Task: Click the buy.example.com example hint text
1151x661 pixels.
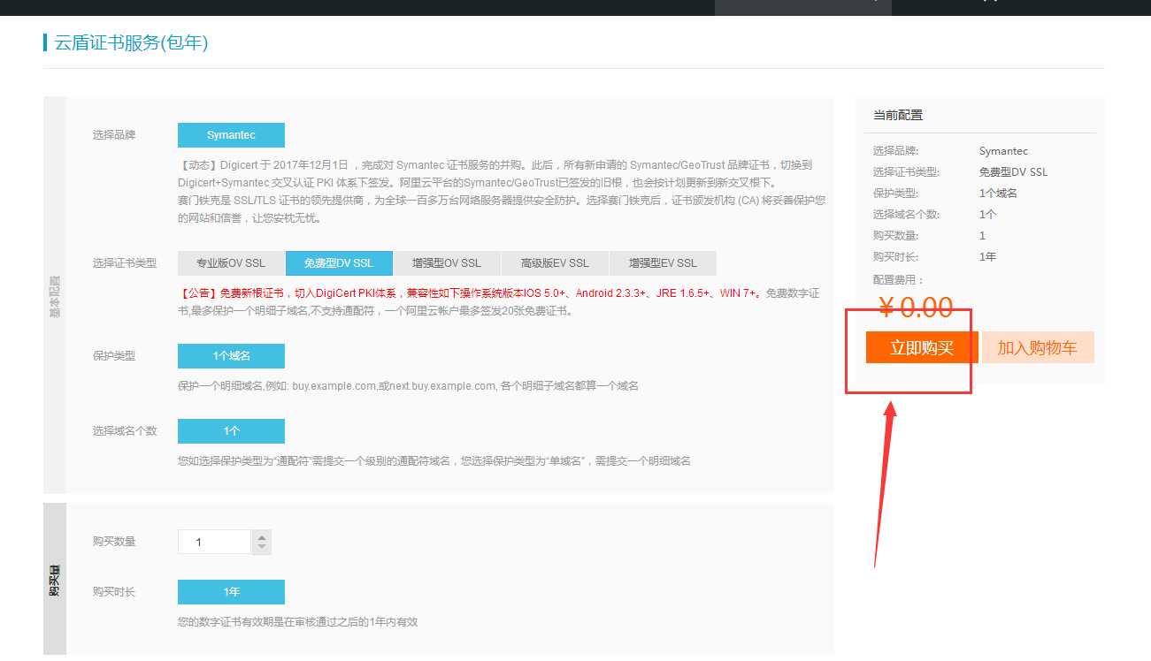Action: [408, 386]
